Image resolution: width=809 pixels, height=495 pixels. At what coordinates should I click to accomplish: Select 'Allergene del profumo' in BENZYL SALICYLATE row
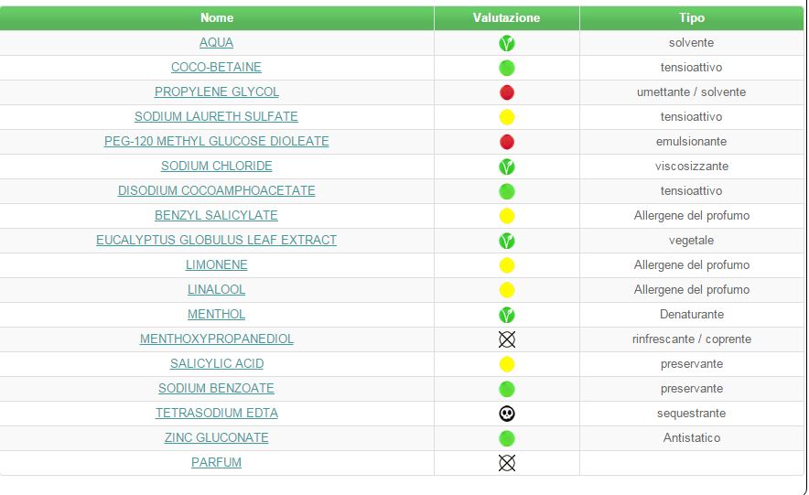pos(691,216)
